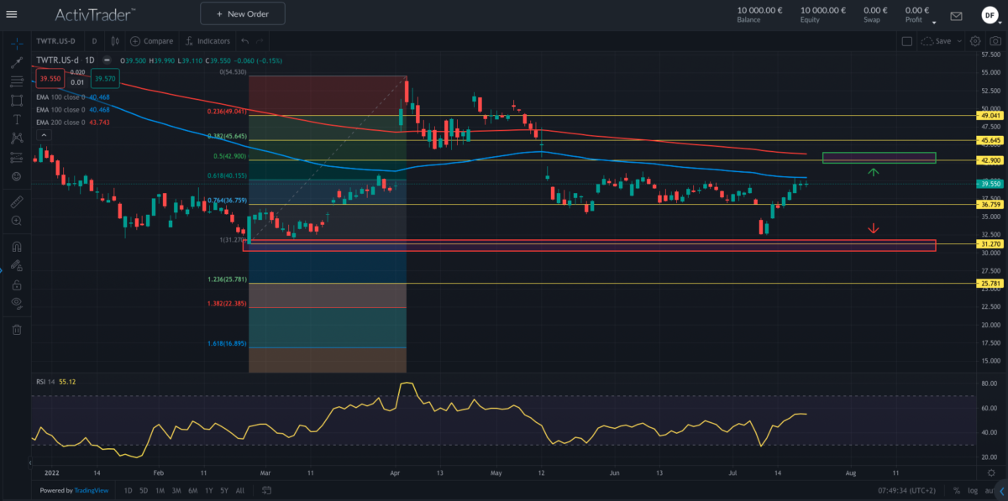Click the trash Remove Drawings icon
This screenshot has width=1008, height=501.
click(x=16, y=329)
